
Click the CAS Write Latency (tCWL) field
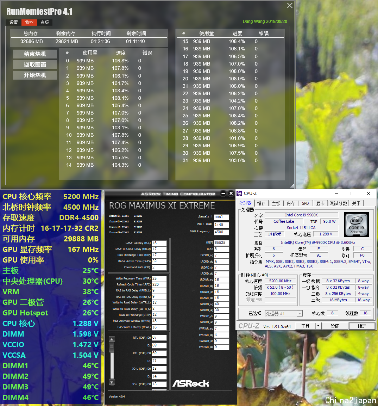159,327
